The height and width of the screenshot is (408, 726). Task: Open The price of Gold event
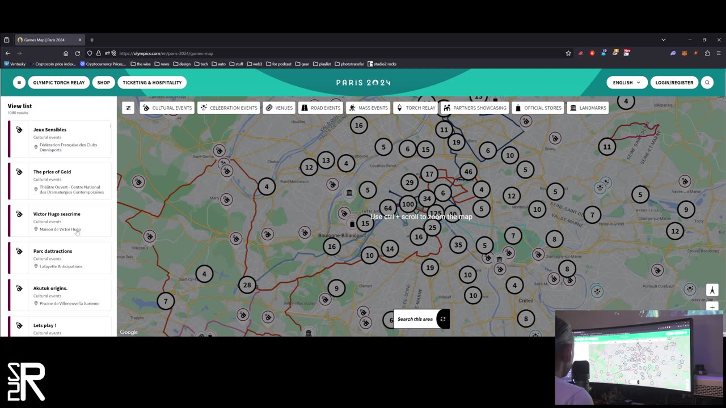pyautogui.click(x=60, y=181)
